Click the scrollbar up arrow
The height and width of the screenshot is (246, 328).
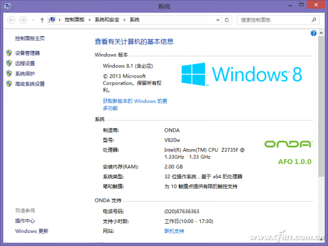click(x=321, y=33)
